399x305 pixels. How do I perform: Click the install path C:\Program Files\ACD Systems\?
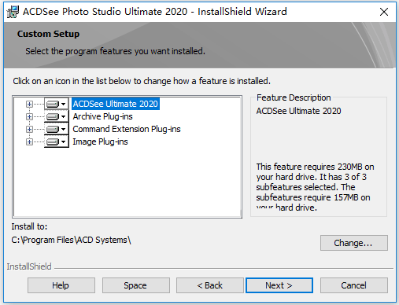[x=71, y=240]
